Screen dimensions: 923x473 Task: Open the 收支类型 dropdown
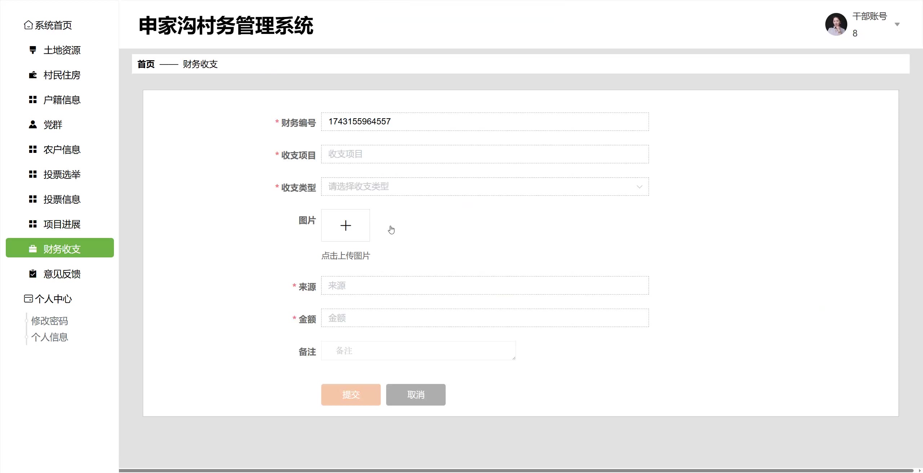point(485,187)
